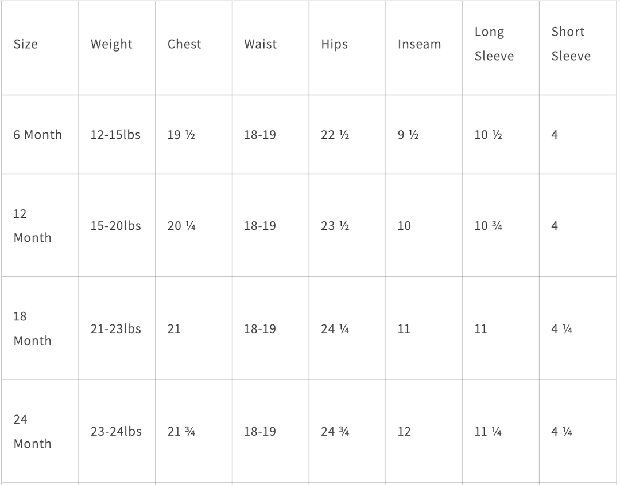The width and height of the screenshot is (620, 485).
Task: Select the 18 Month size row label
Action: pyautogui.click(x=32, y=328)
